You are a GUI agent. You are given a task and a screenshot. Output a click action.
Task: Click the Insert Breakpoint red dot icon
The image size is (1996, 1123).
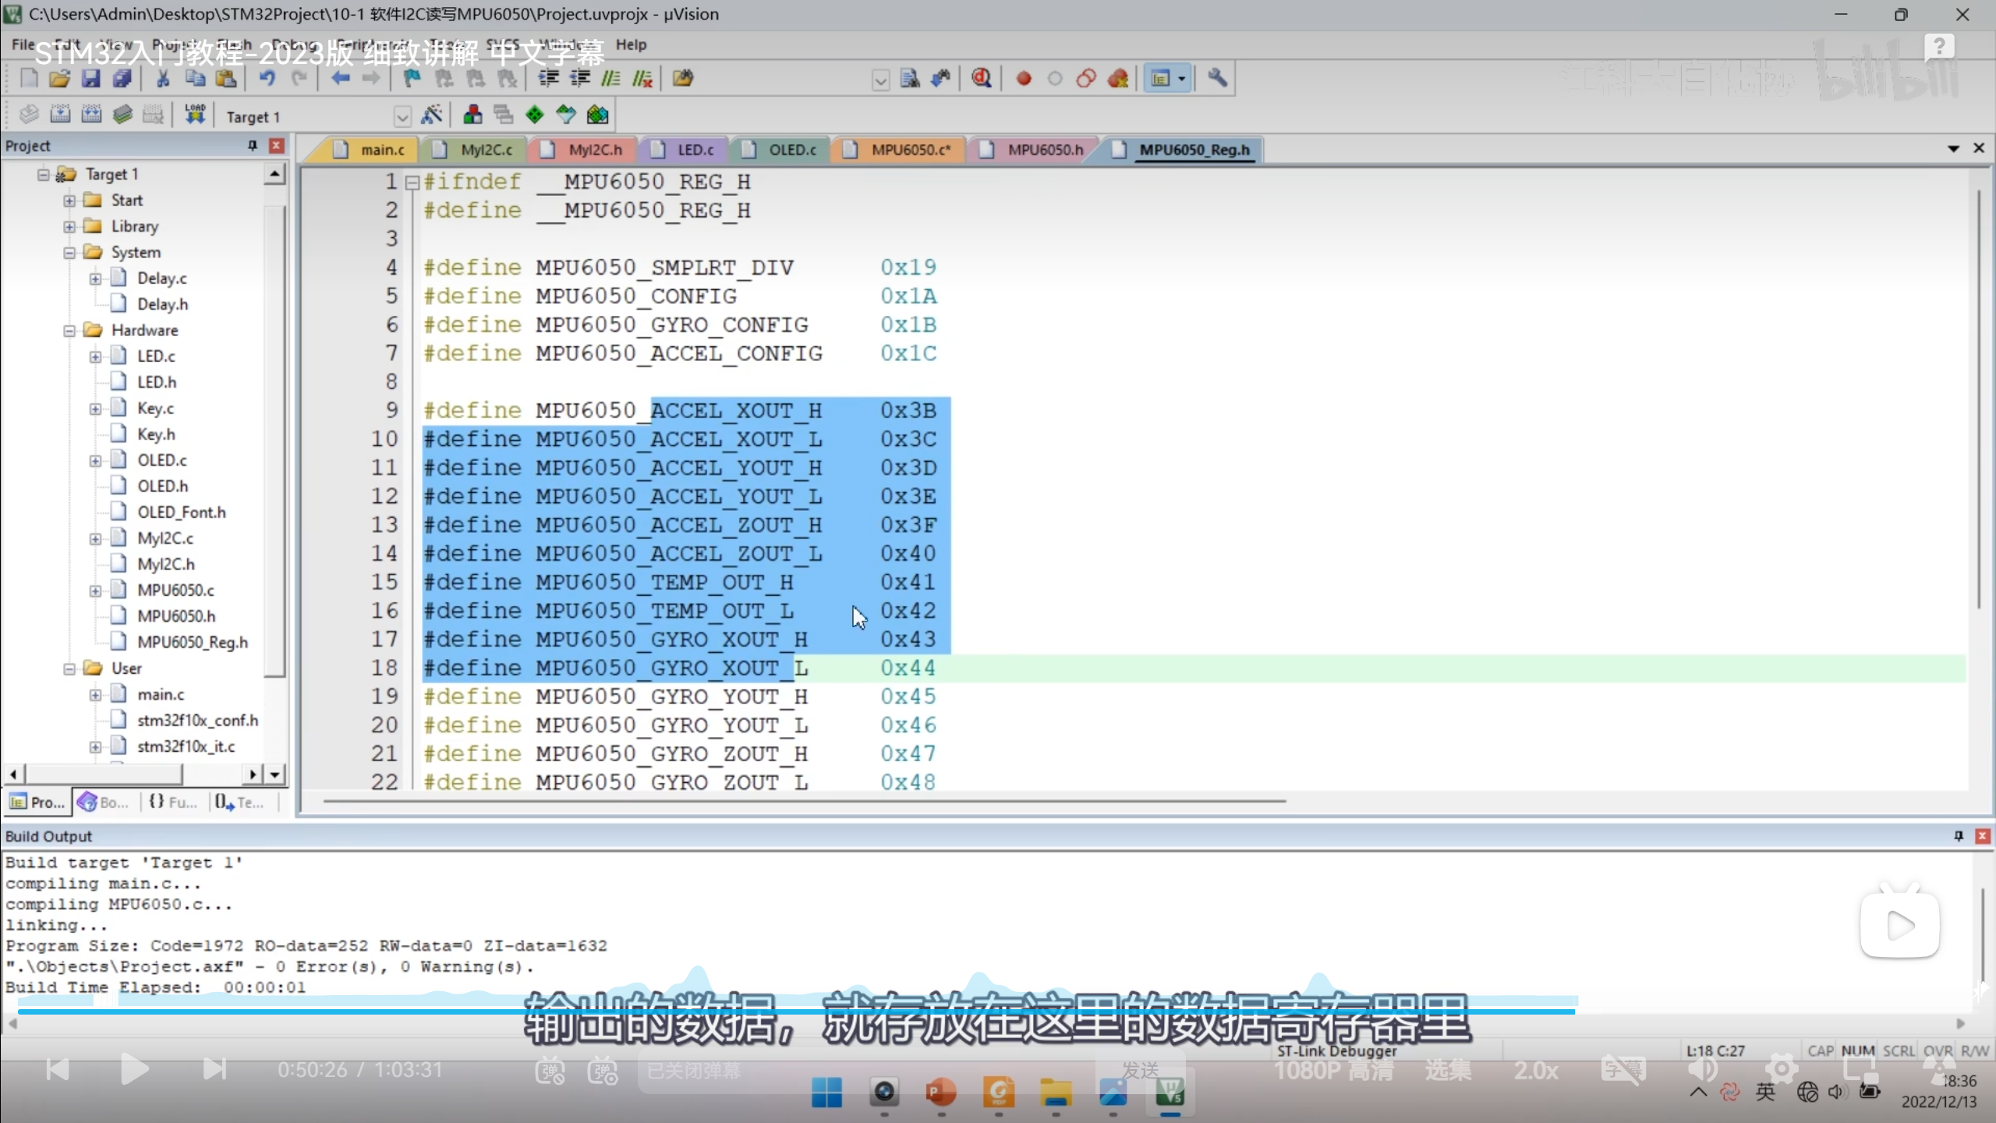(1024, 79)
